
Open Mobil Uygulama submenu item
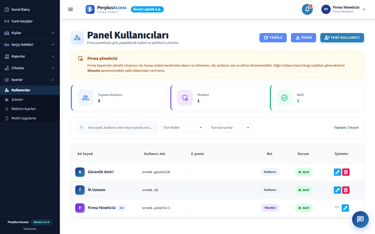[30, 118]
